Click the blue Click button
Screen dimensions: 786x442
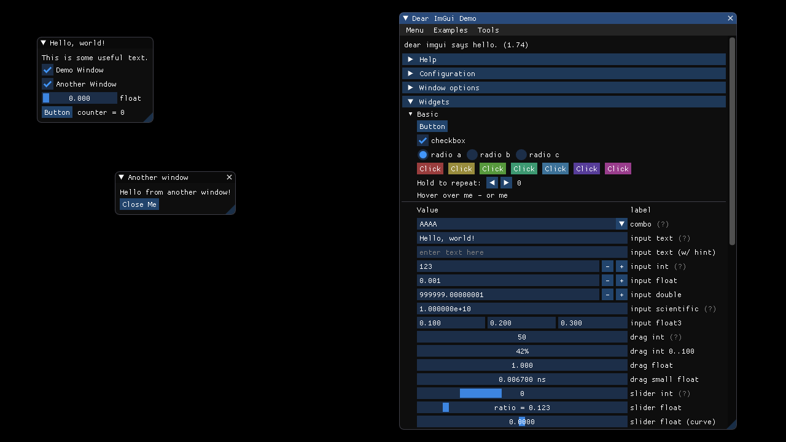[555, 169]
